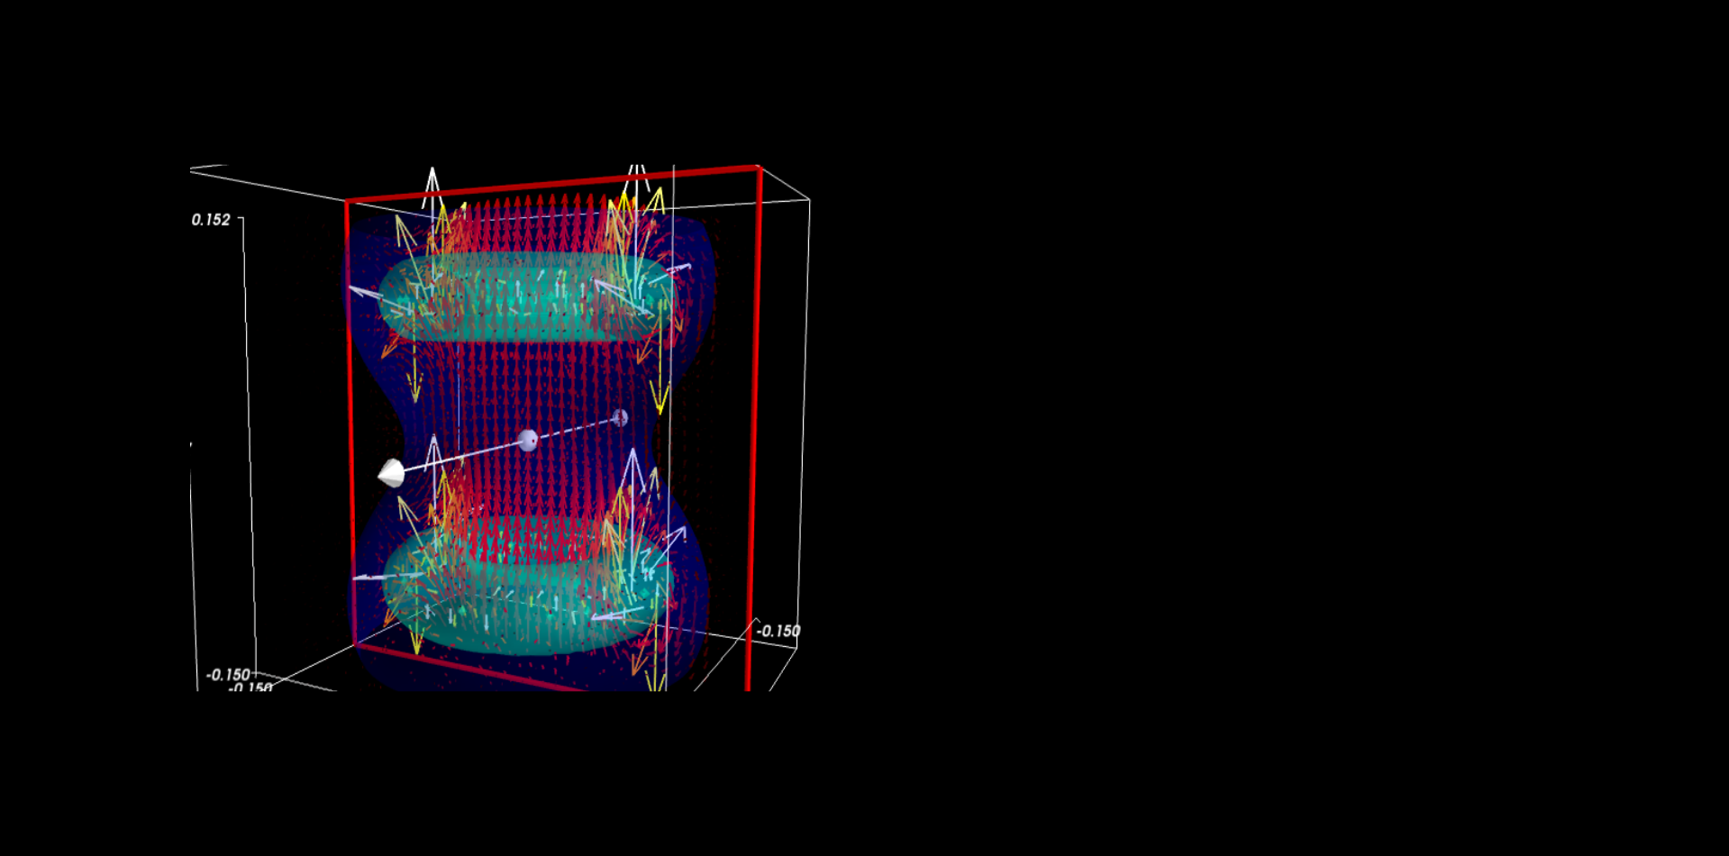This screenshot has height=856, width=1729.
Task: Select the center sphere handle on the line
Action: point(529,440)
